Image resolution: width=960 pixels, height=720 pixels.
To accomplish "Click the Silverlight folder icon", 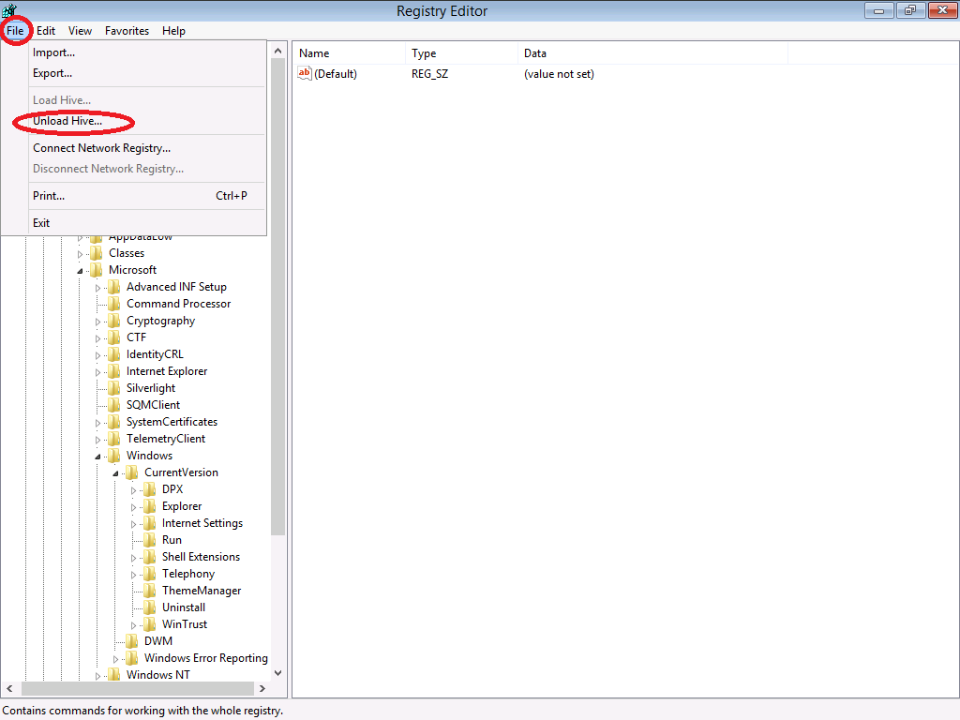I will click(114, 388).
